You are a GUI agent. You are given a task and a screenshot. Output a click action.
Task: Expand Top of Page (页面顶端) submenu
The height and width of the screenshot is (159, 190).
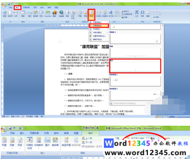99,22
